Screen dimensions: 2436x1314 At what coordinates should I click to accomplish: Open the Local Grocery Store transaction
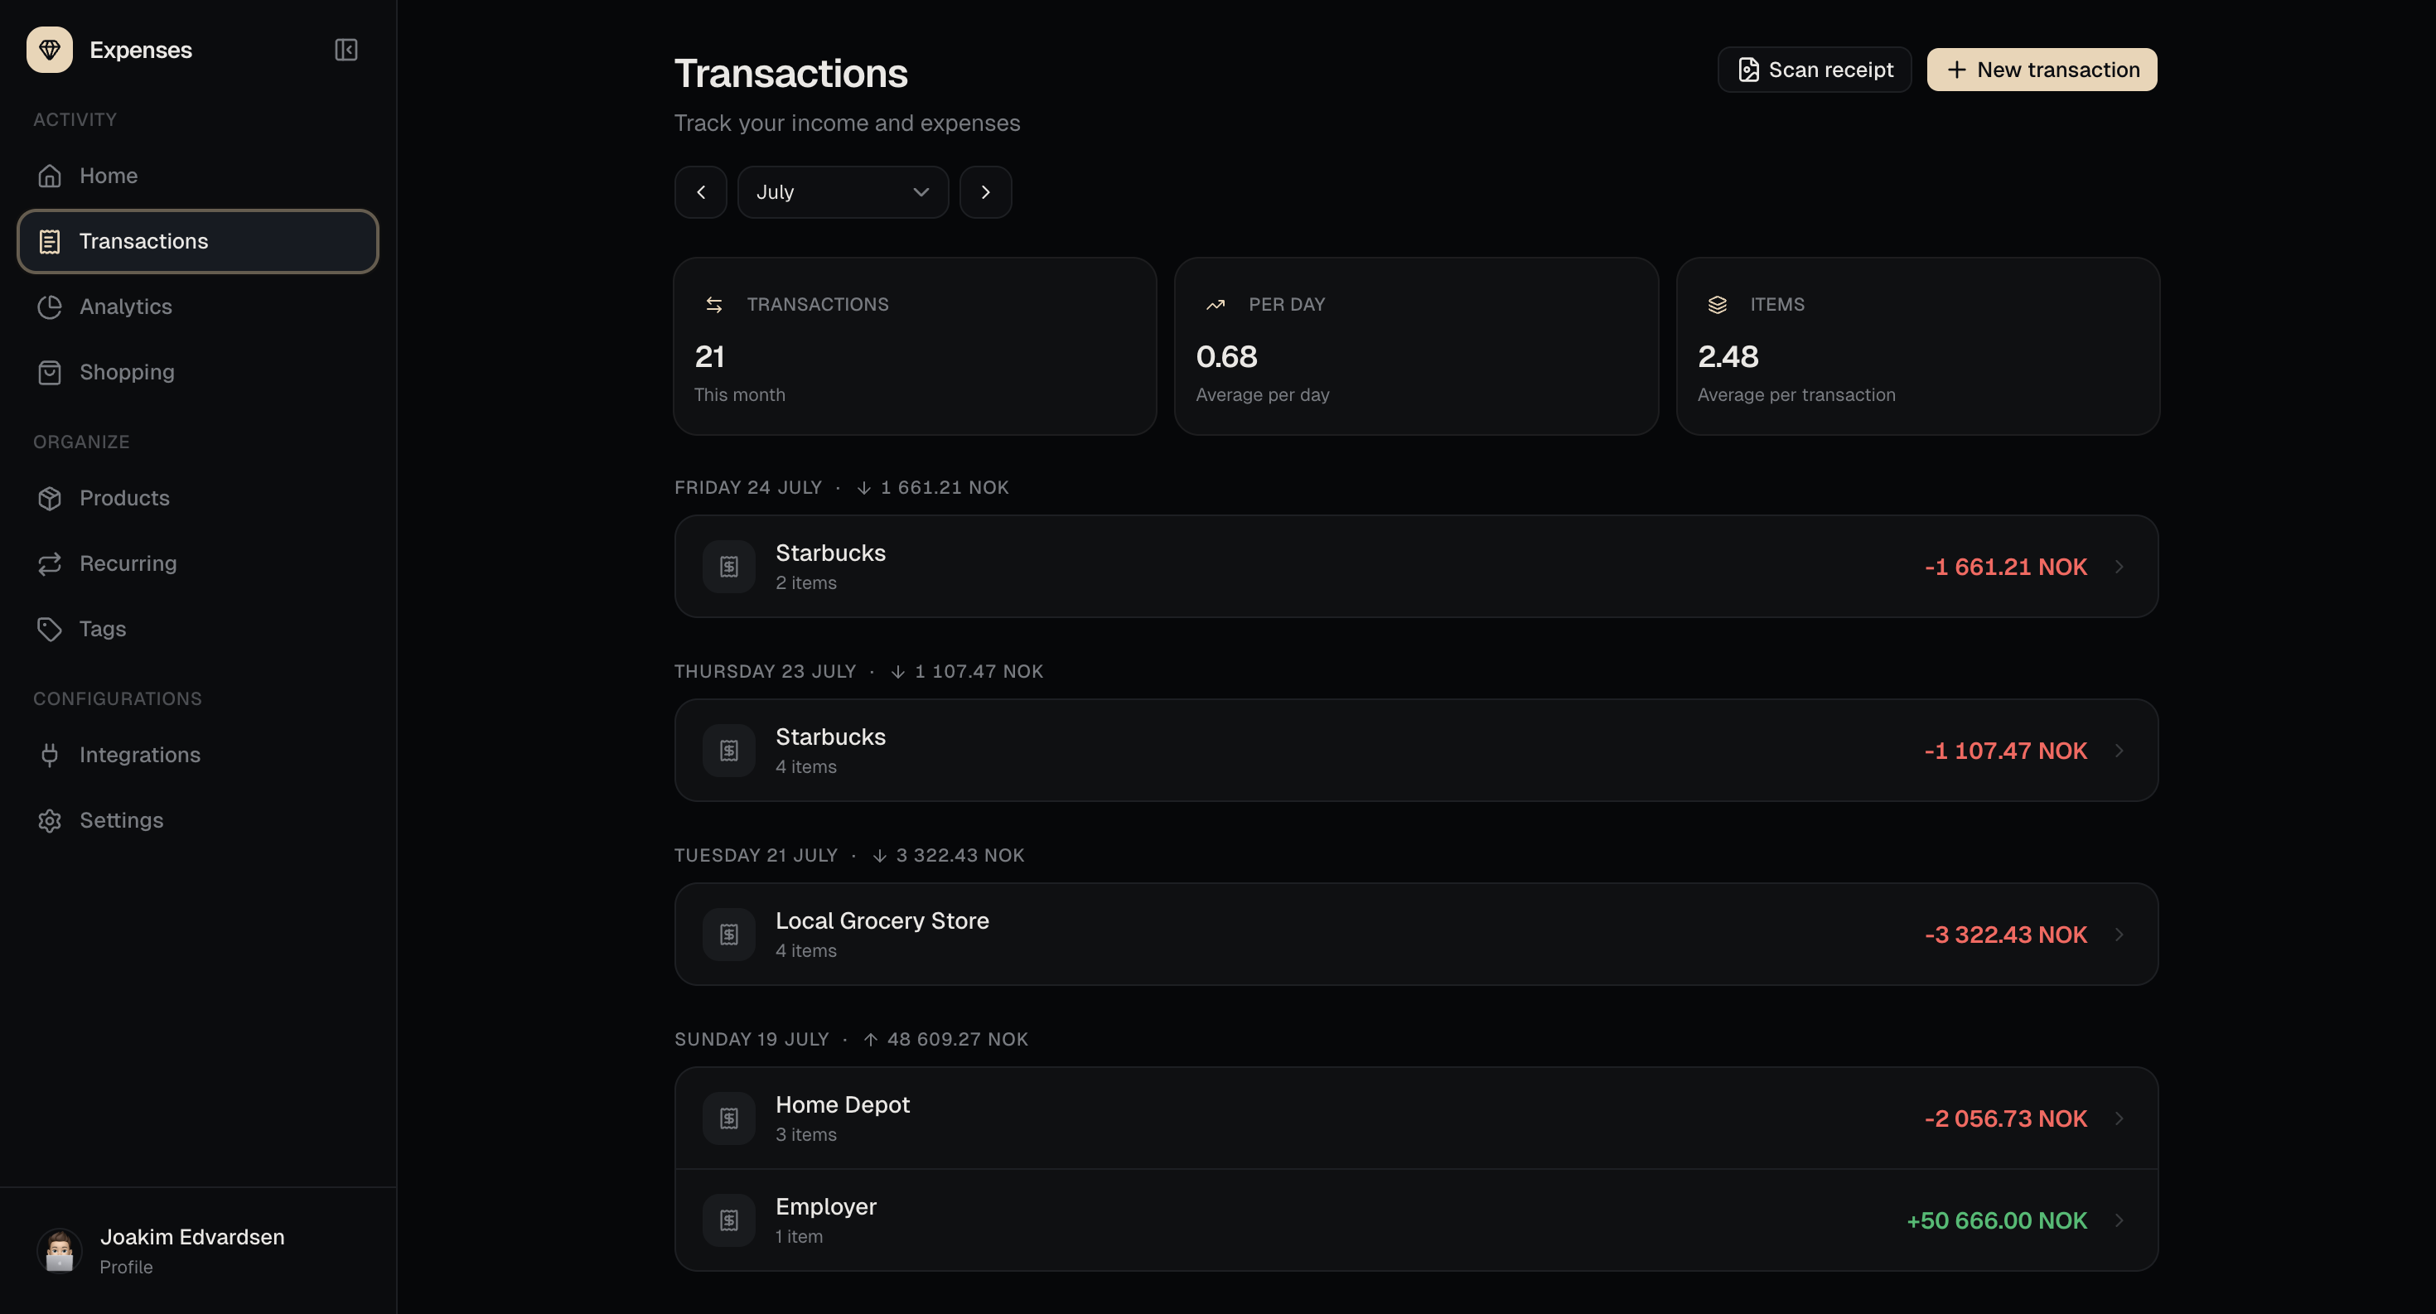coord(1416,934)
